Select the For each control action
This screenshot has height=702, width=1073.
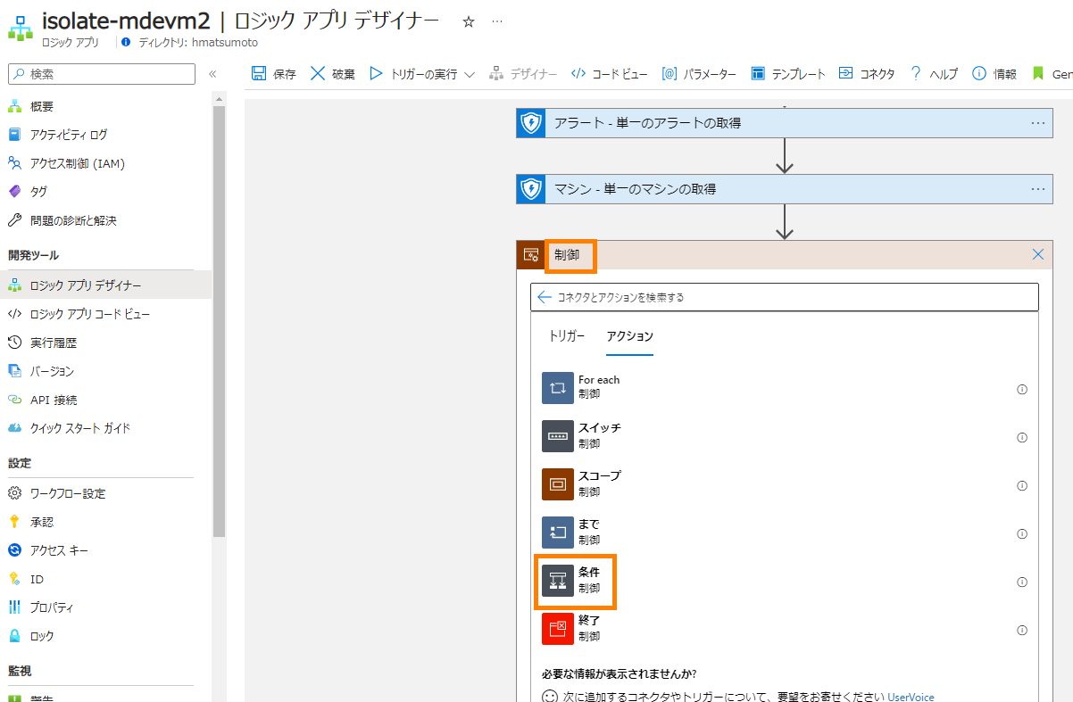coord(785,387)
